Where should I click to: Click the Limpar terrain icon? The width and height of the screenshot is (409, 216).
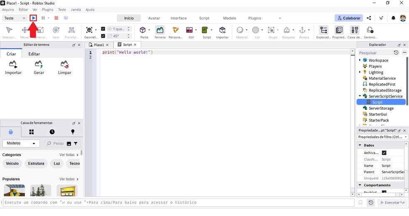pos(64,66)
